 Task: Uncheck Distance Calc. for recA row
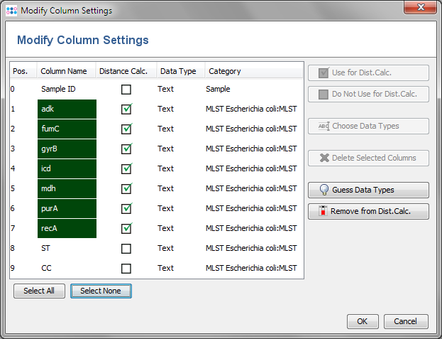126,229
